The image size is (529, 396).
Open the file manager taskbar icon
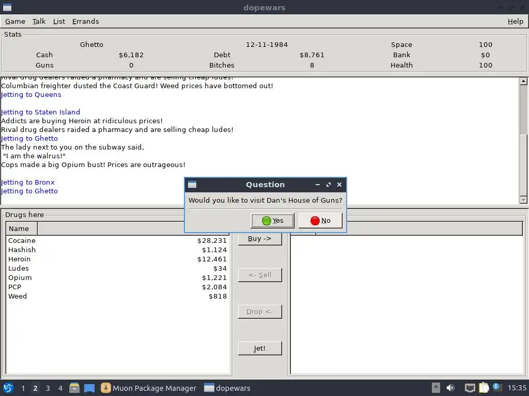(x=74, y=388)
